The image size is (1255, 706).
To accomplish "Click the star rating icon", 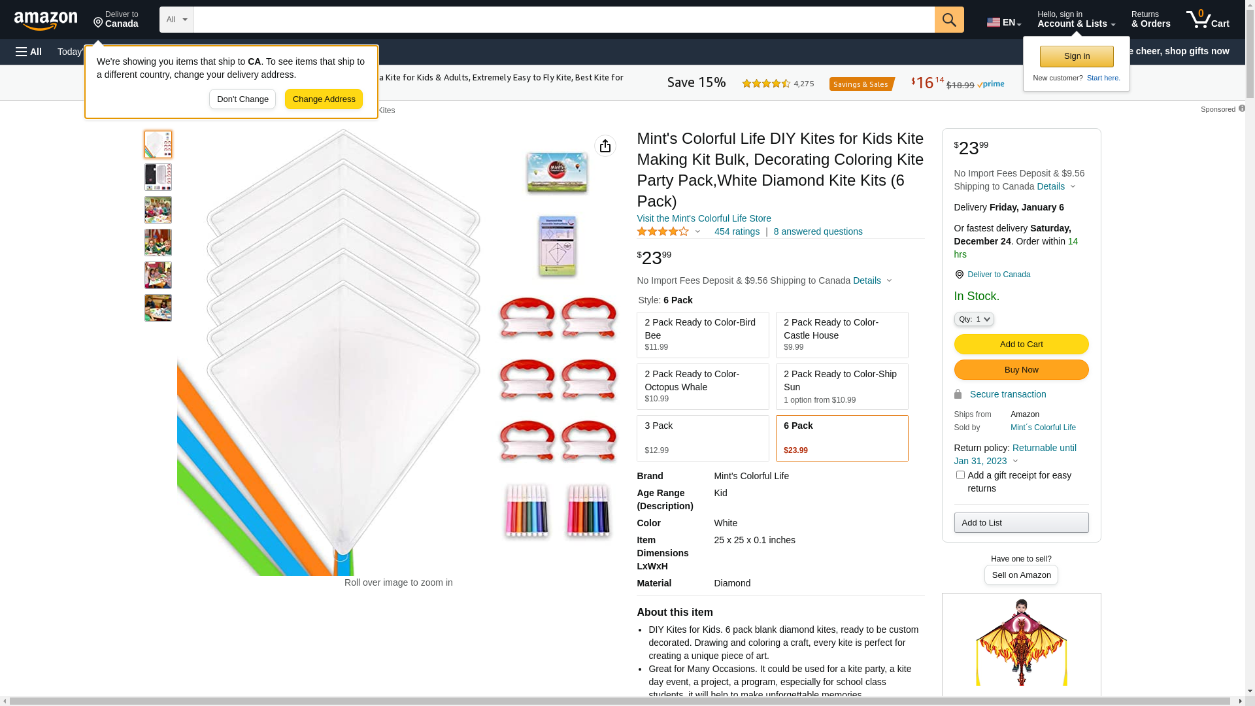I will 663,231.
